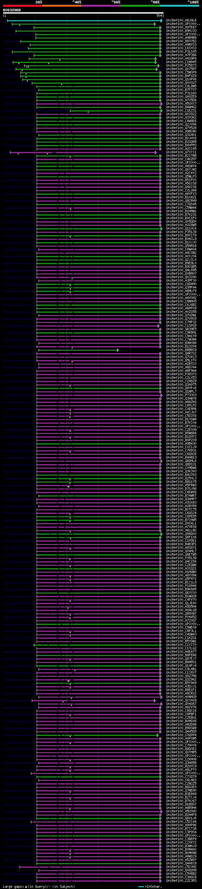Viewport: 202px width, 889px height.
Task: Open hit UniRef100_B9T052
Action: click(x=181, y=41)
